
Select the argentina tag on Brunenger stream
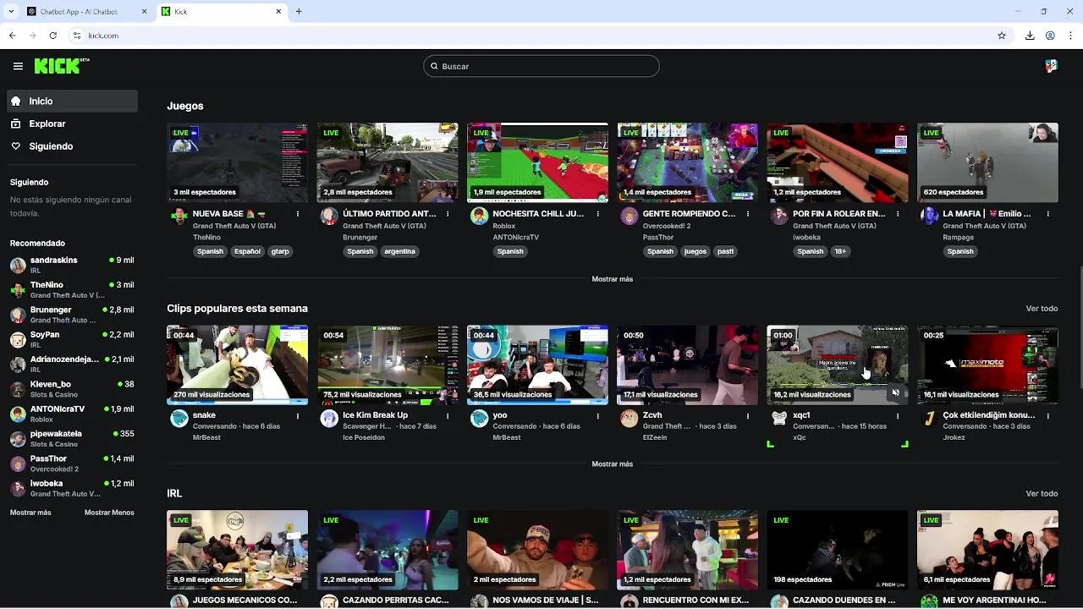[399, 251]
